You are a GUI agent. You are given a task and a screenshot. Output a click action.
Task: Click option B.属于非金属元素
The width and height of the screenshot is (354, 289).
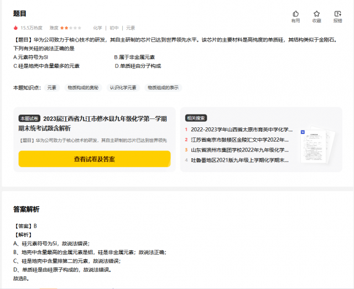click(134, 57)
